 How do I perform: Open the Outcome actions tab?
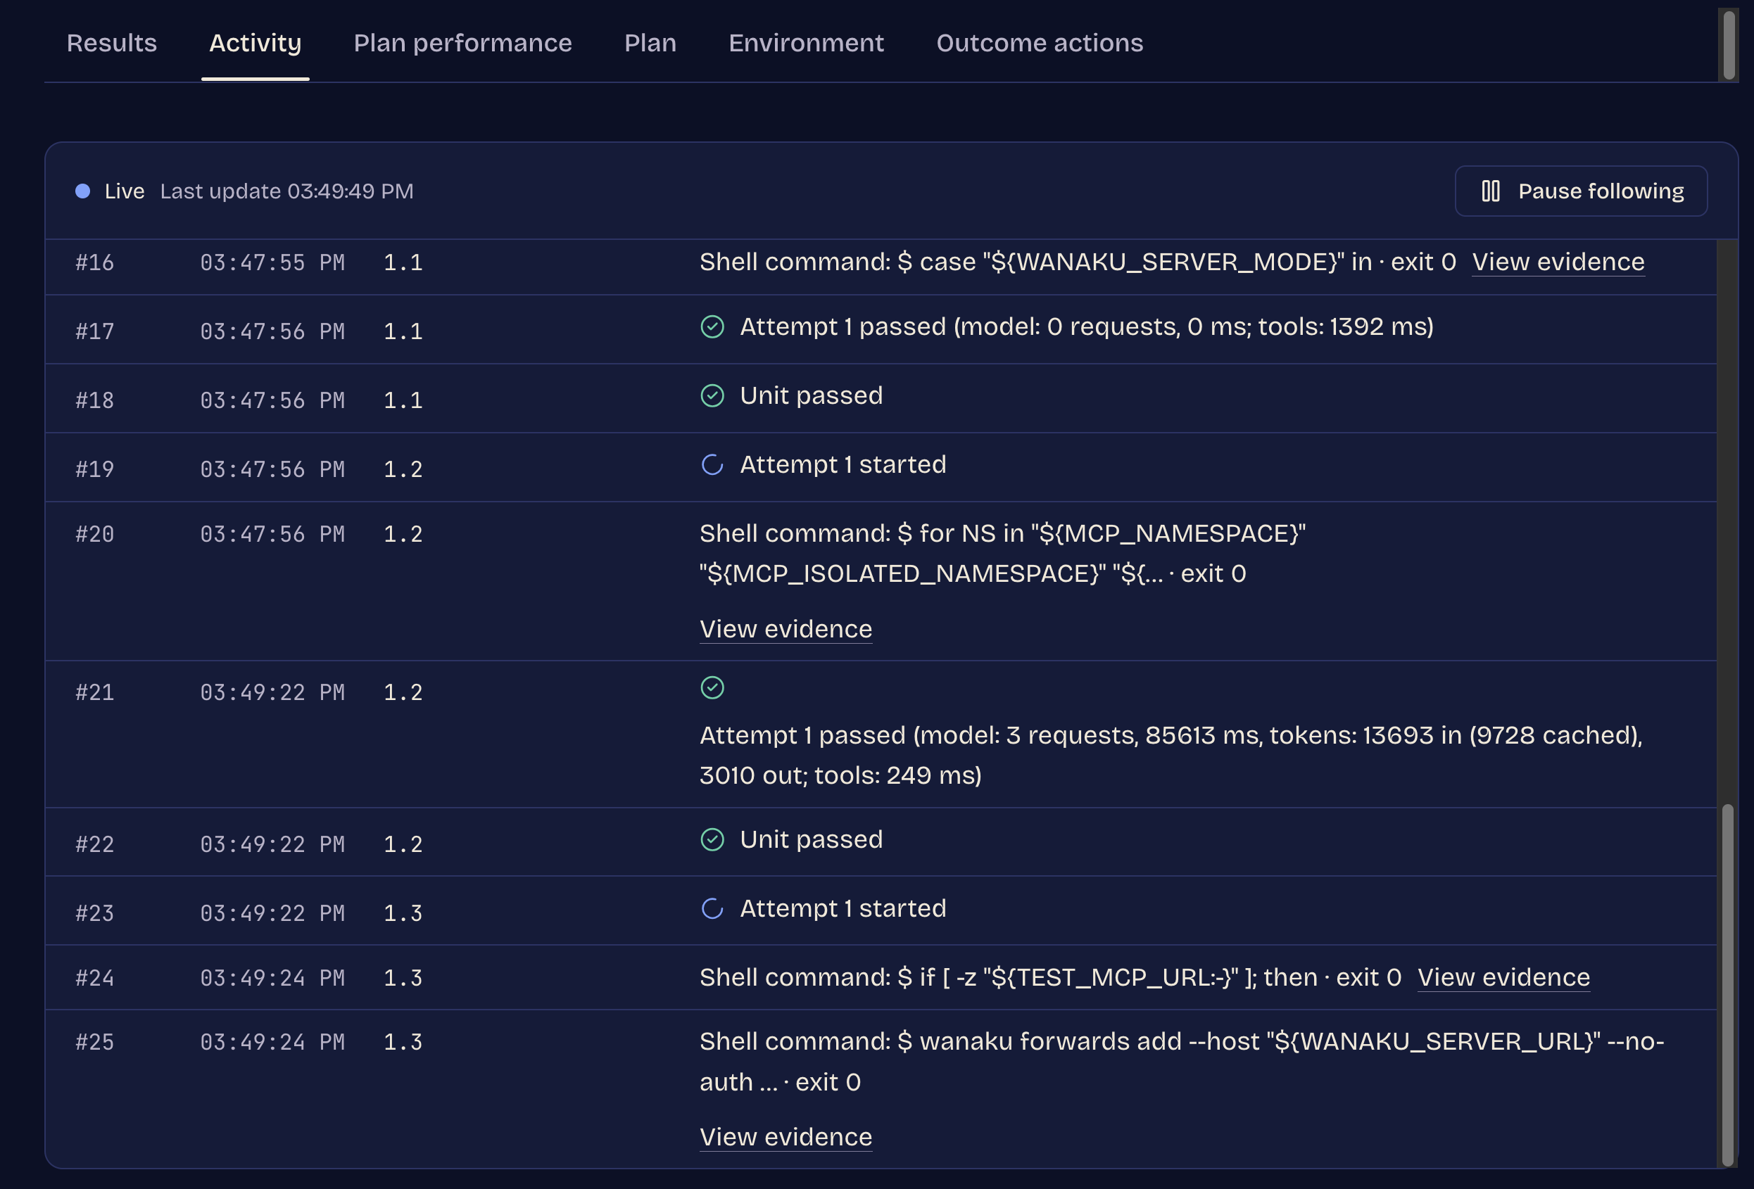(x=1040, y=43)
